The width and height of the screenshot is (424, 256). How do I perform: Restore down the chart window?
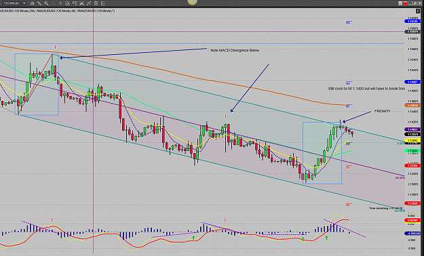(x=415, y=3)
